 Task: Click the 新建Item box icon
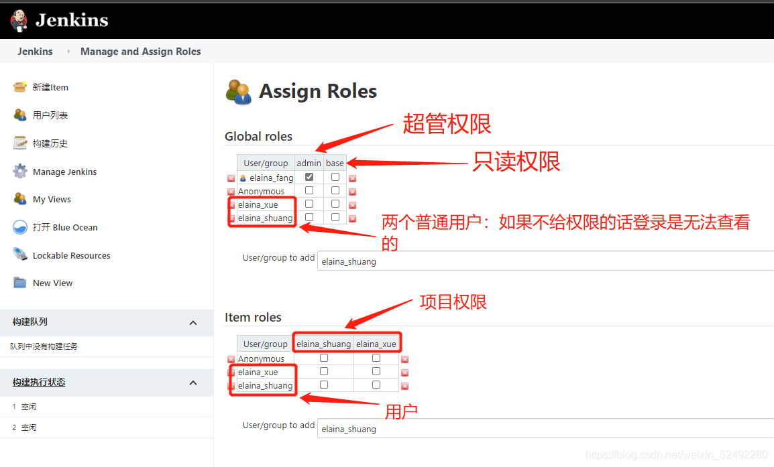pos(19,87)
